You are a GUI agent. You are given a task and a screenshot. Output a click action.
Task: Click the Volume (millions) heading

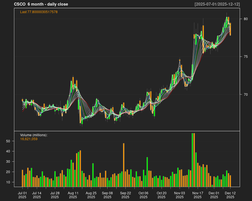coord(34,135)
